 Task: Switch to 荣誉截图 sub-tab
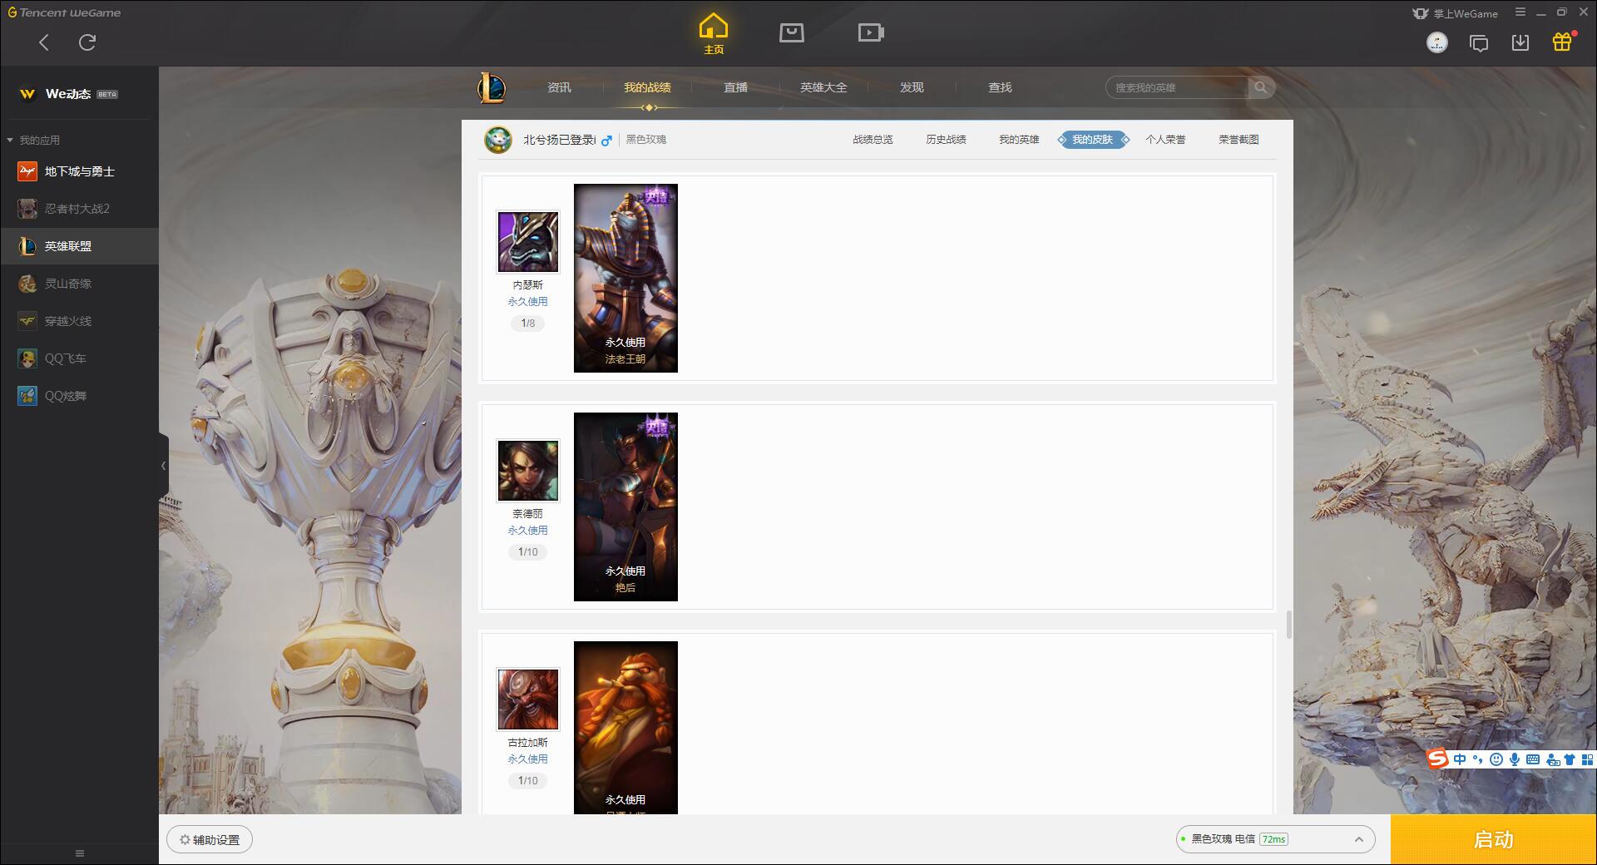pyautogui.click(x=1239, y=140)
